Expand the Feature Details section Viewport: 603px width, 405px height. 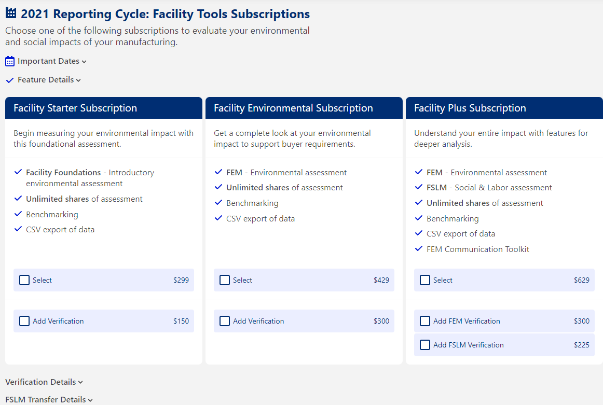44,80
